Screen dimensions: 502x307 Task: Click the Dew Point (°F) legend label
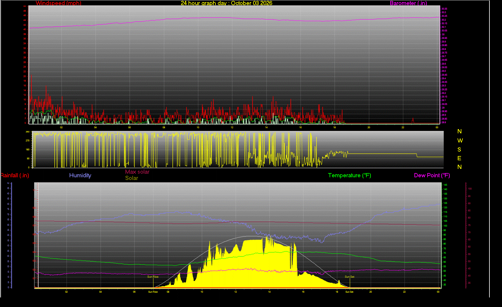click(x=432, y=175)
